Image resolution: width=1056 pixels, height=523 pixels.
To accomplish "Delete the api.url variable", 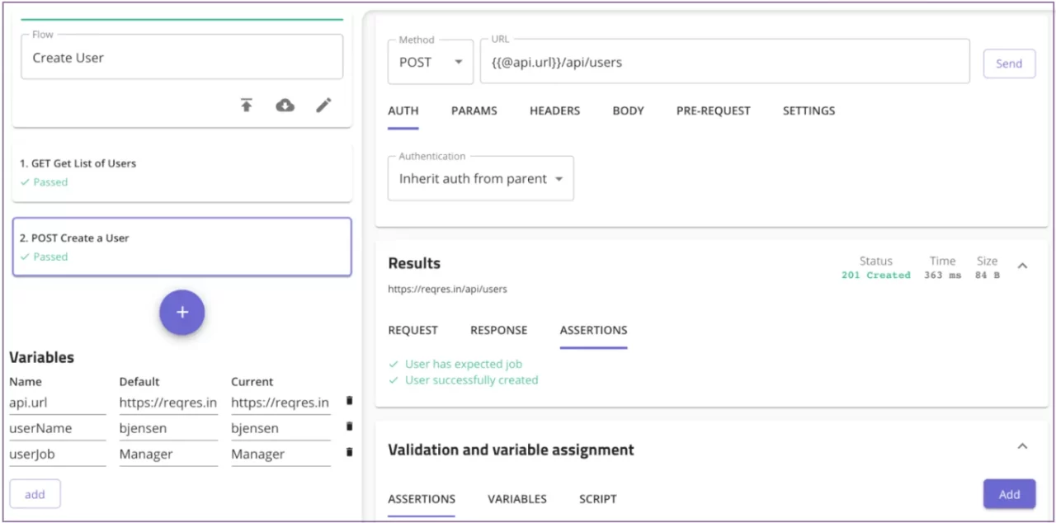I will [x=348, y=401].
